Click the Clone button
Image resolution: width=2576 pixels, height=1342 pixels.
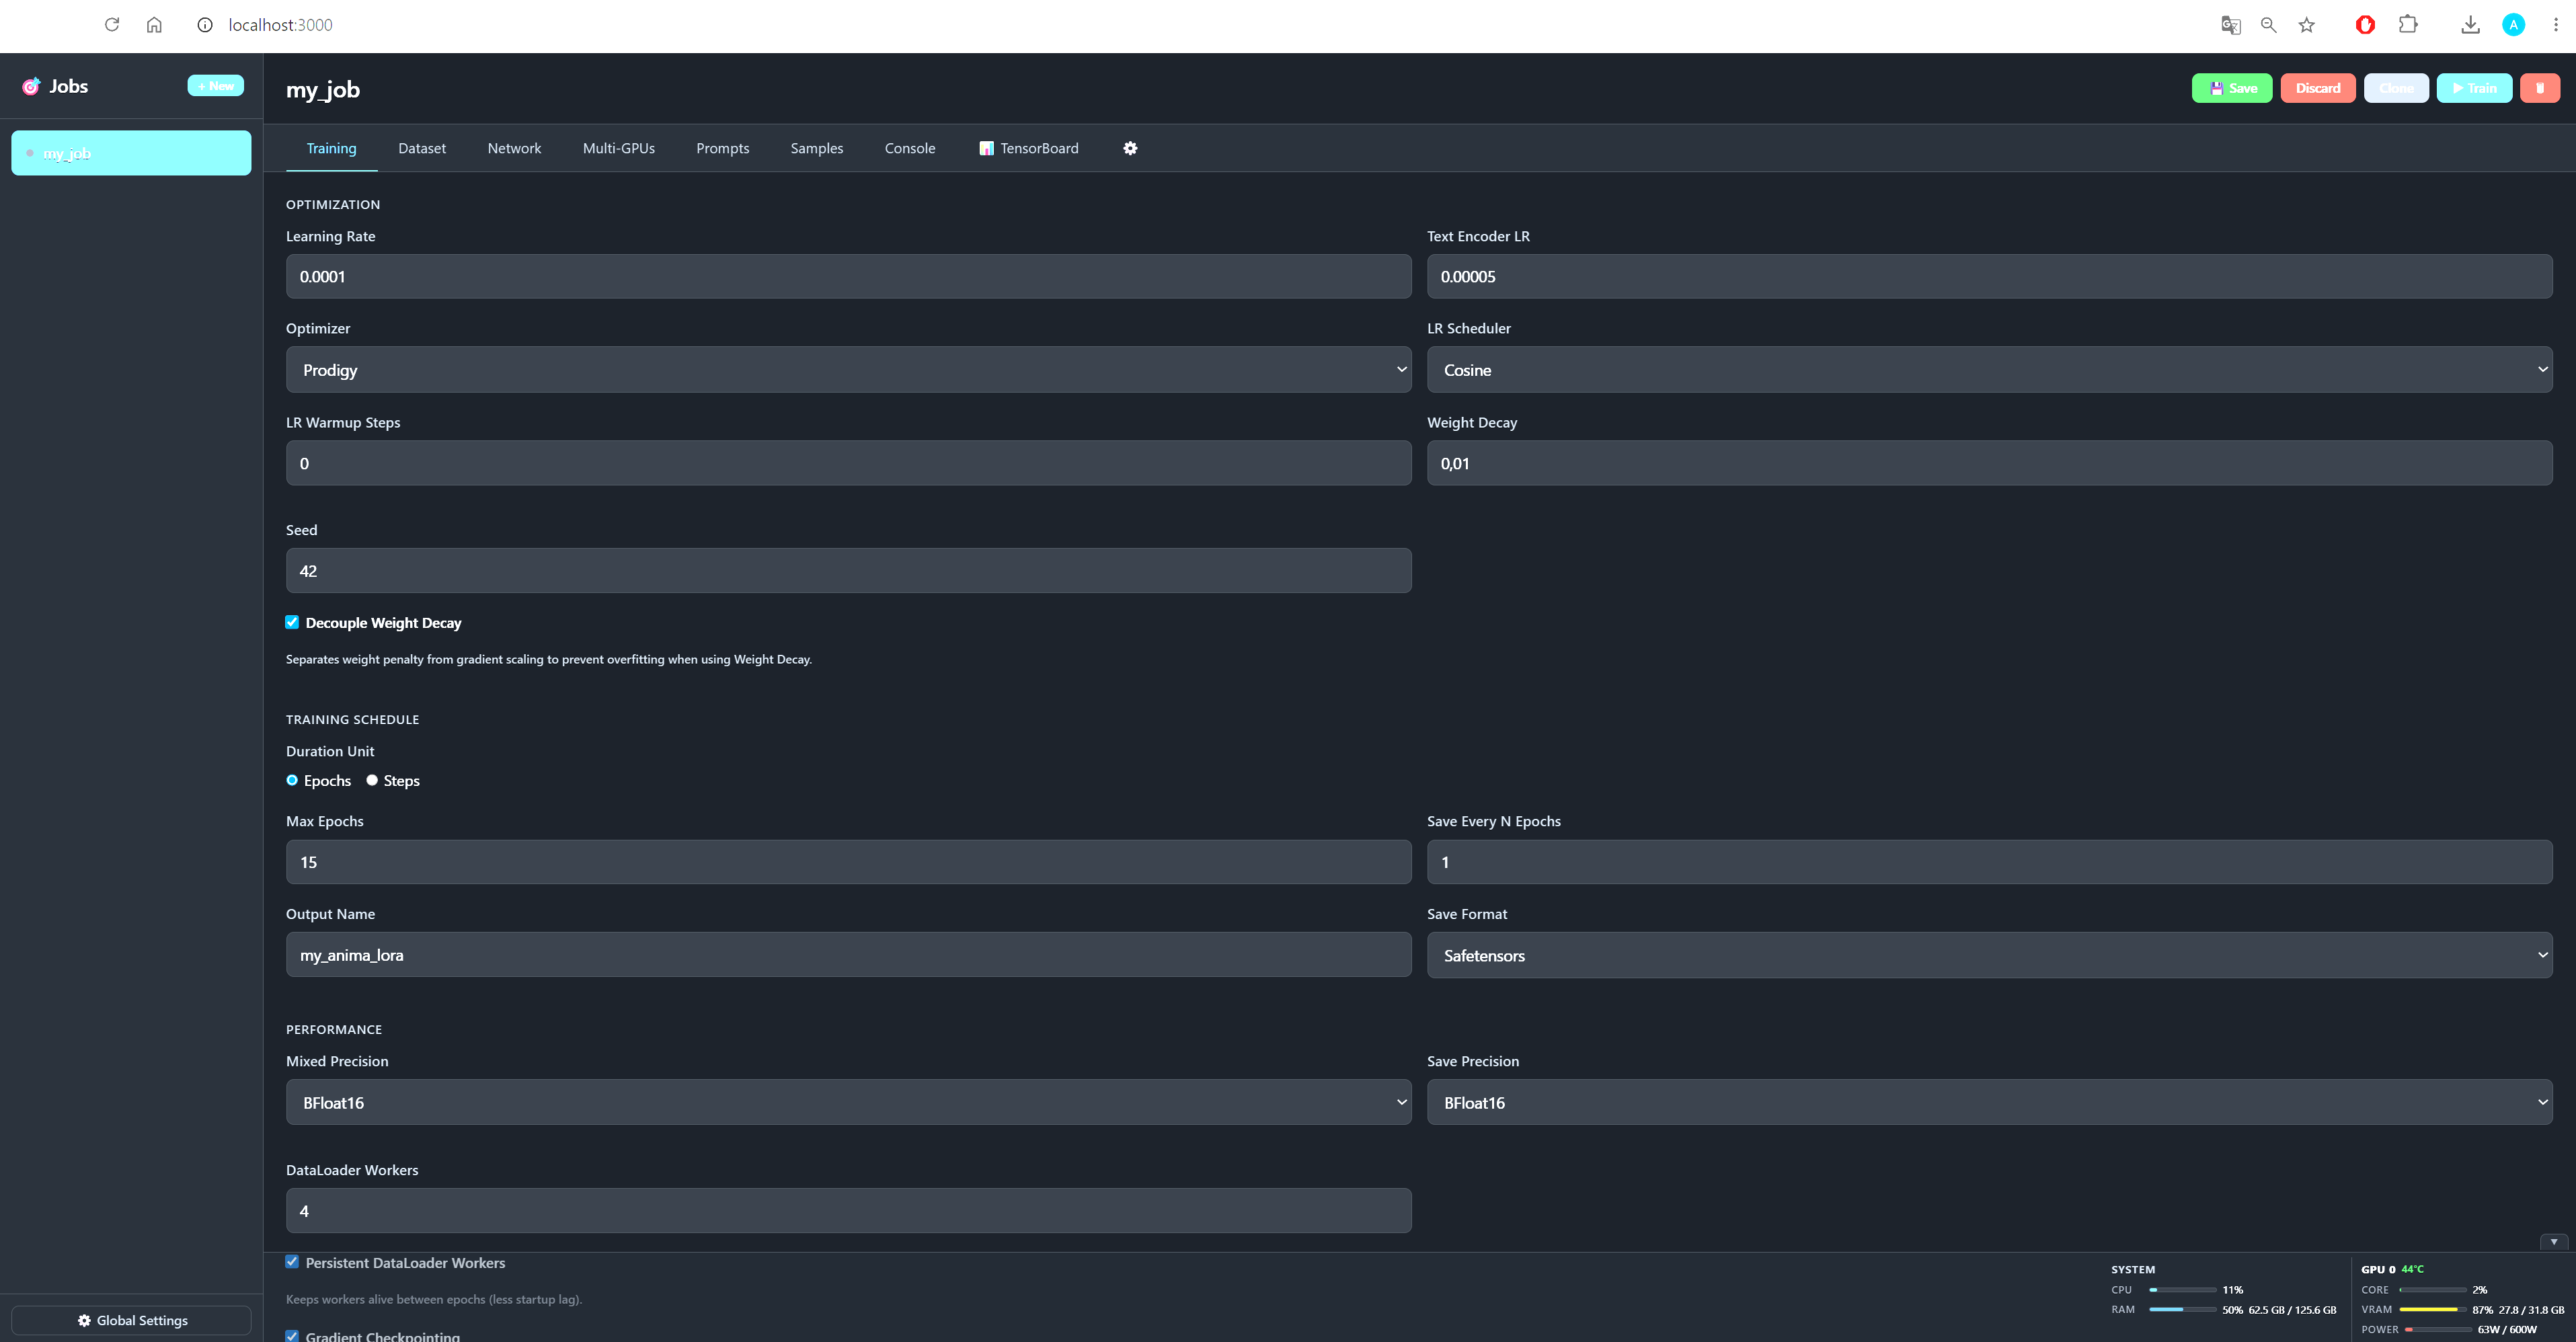point(2396,88)
